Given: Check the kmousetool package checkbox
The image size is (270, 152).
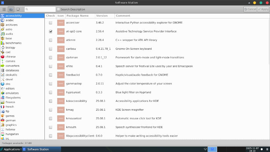Looking at the screenshot, I should coord(51,118).
